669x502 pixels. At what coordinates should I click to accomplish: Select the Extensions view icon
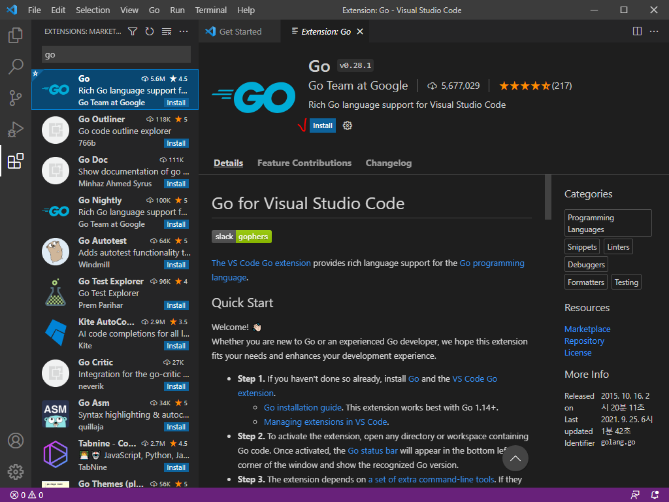[16, 161]
